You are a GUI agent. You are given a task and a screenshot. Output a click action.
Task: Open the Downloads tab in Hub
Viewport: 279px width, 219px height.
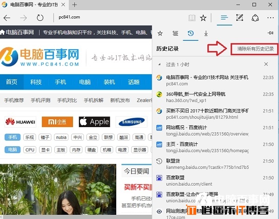(206, 33)
